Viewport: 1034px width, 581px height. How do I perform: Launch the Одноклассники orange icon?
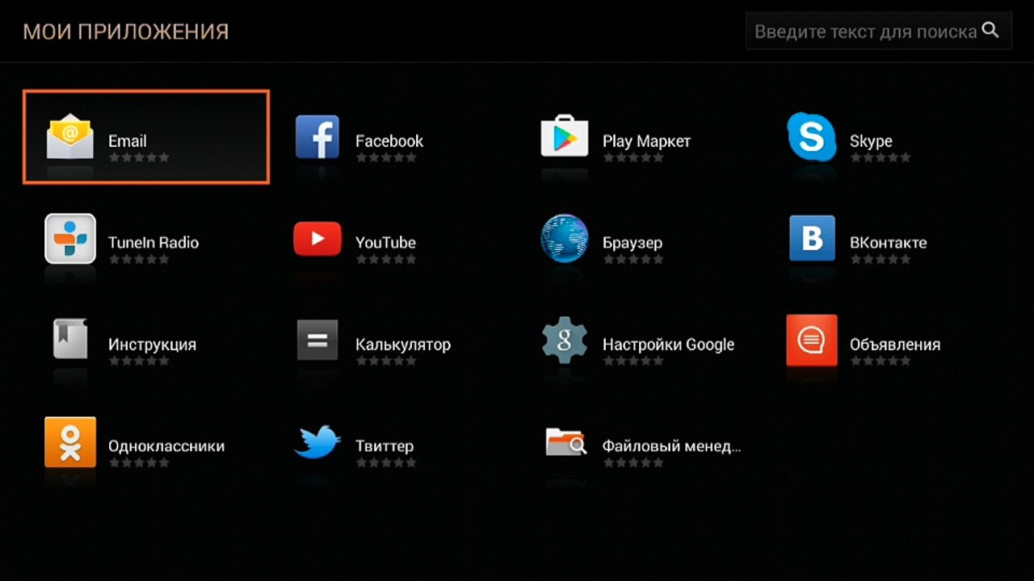pos(70,442)
